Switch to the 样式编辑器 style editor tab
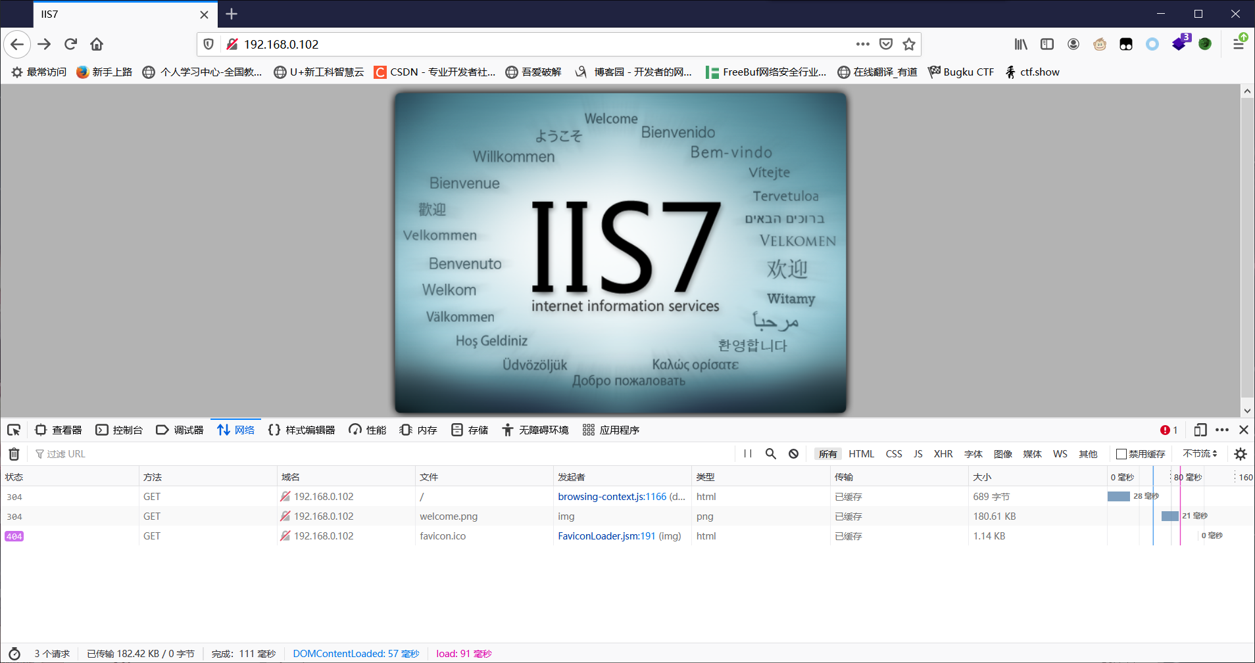This screenshot has width=1255, height=663. 302,430
